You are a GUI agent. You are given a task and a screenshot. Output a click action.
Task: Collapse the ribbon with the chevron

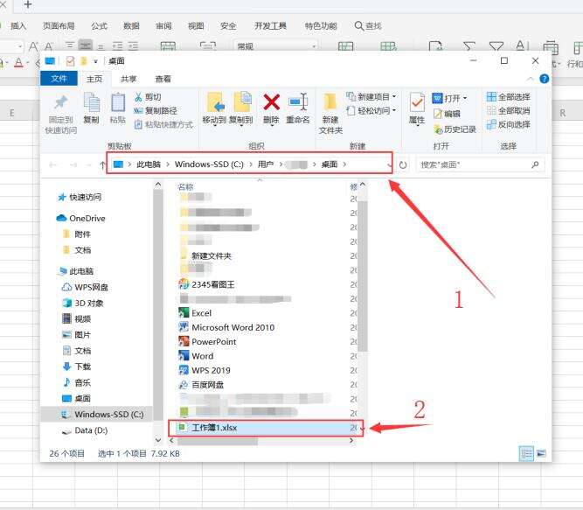(531, 79)
